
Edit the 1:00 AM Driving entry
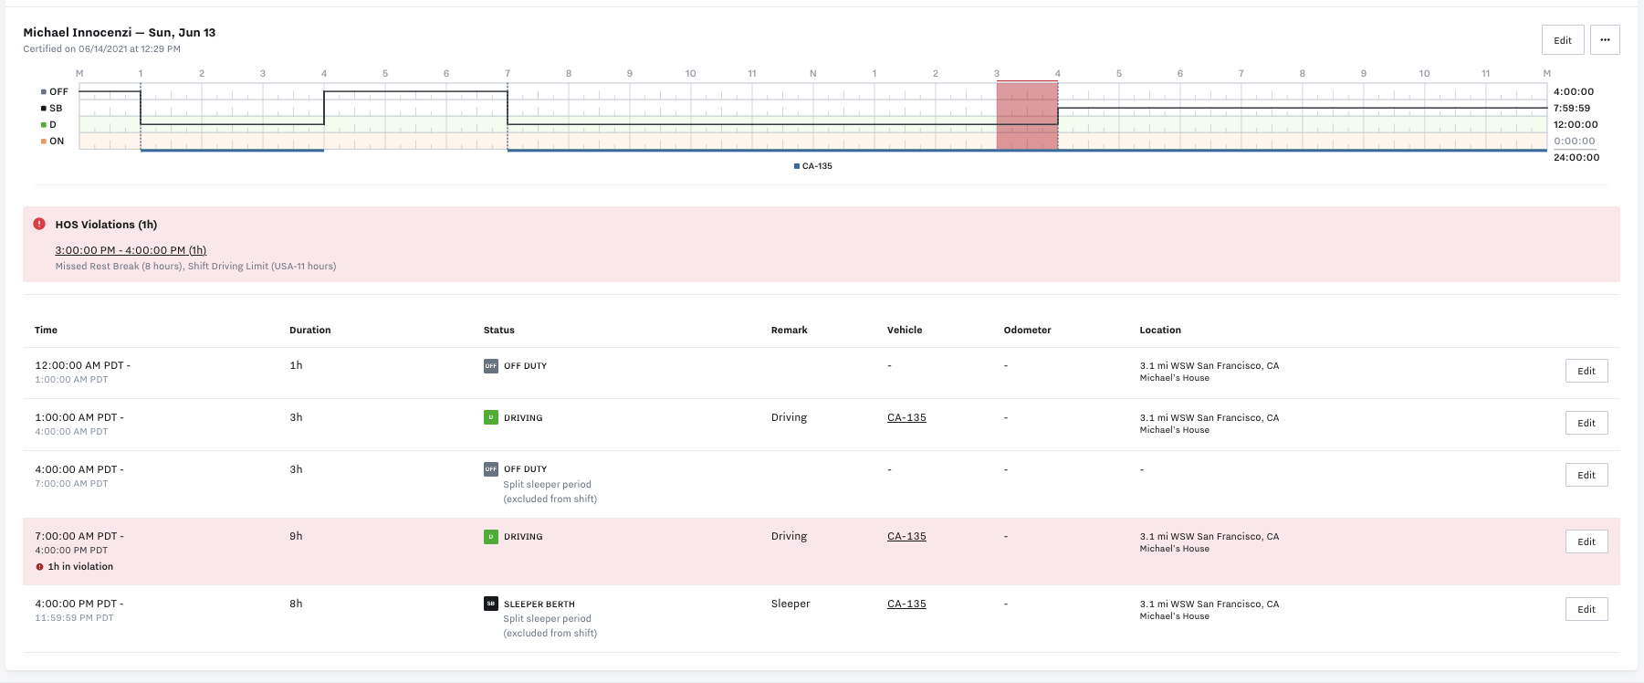1586,423
